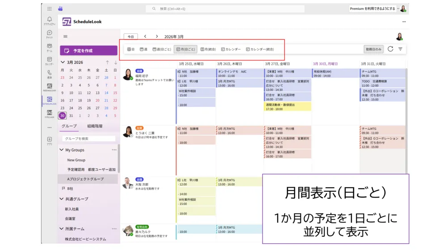Switch to カレンダー(統合) view
The height and width of the screenshot is (251, 447).
pyautogui.click(x=260, y=49)
